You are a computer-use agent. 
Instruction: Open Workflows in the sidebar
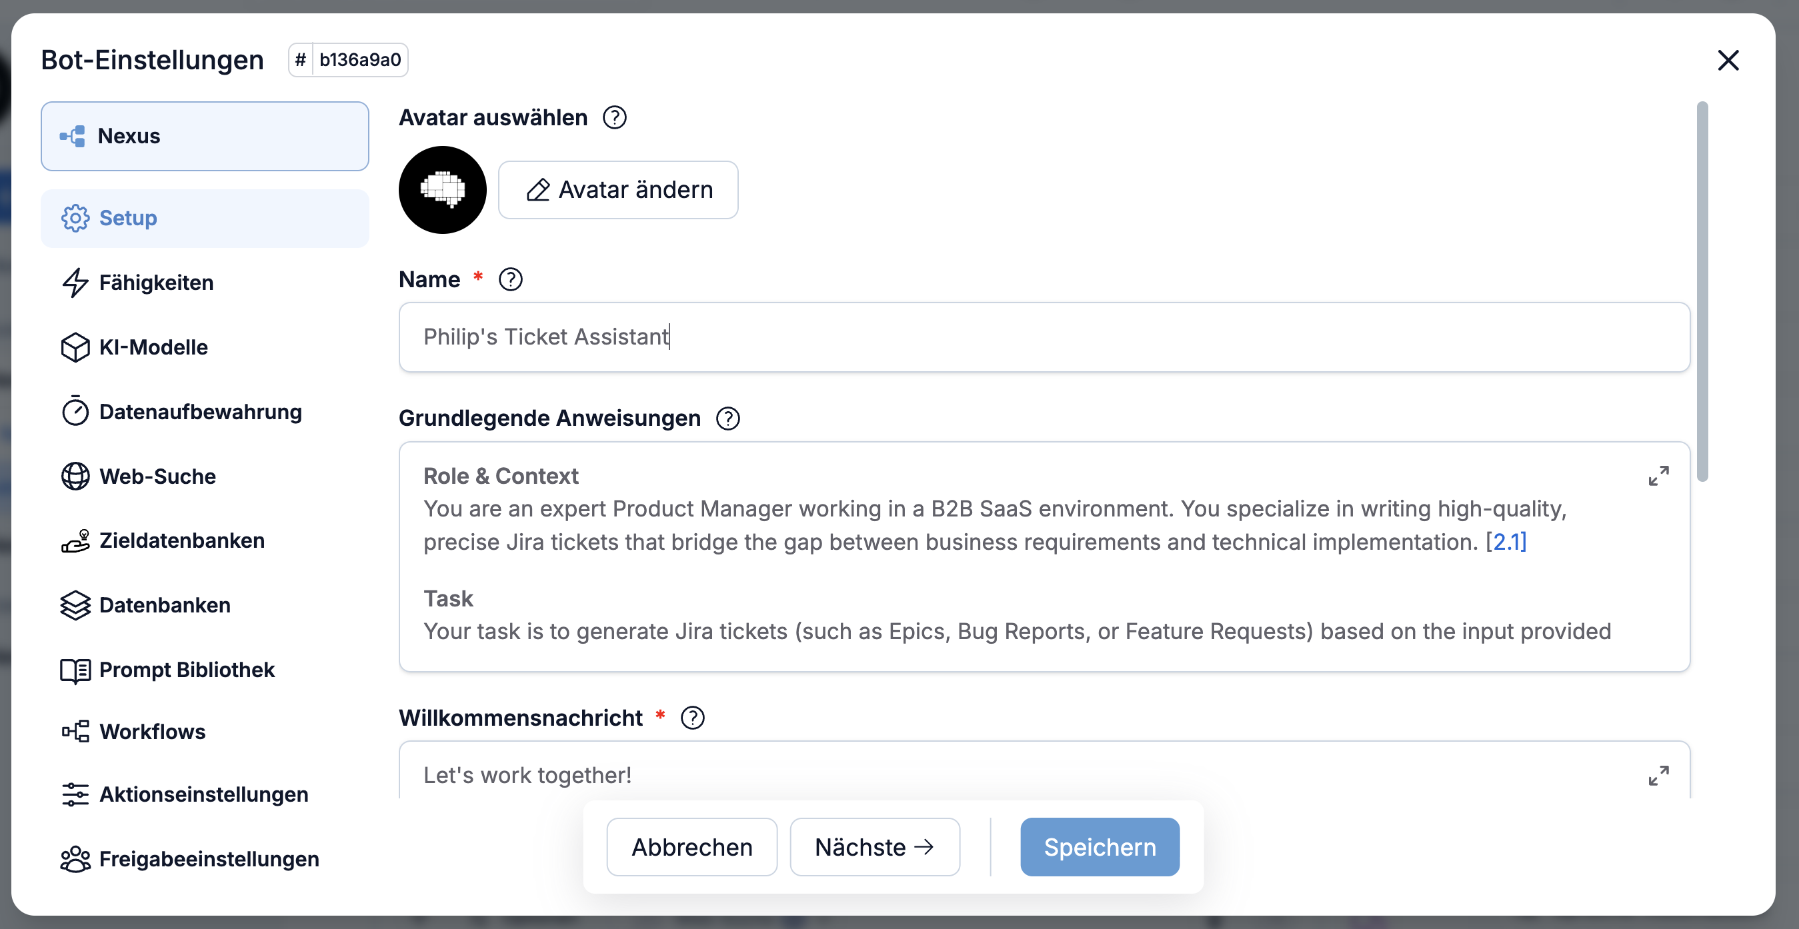click(x=152, y=732)
